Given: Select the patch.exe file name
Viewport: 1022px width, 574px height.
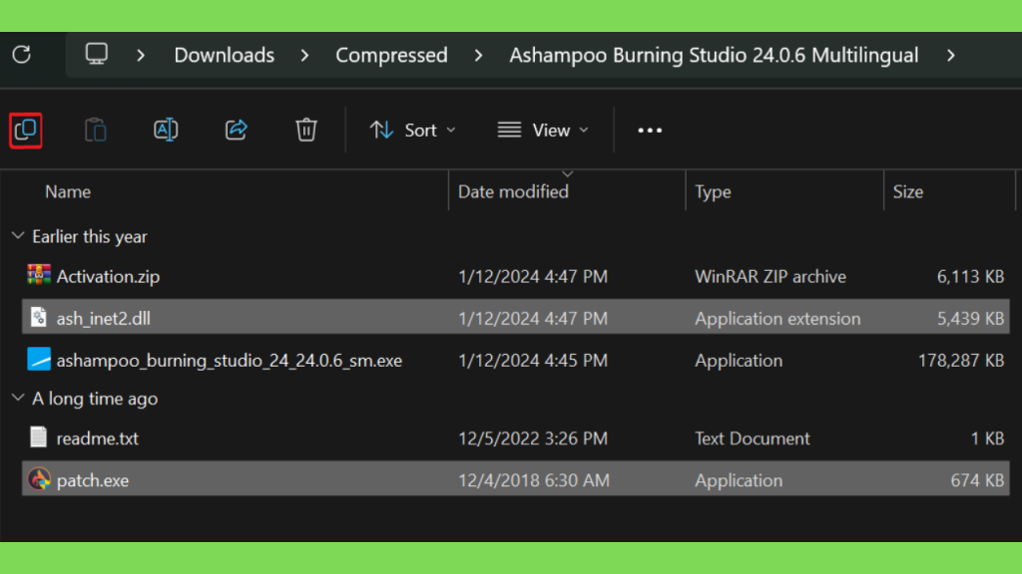Looking at the screenshot, I should [93, 480].
